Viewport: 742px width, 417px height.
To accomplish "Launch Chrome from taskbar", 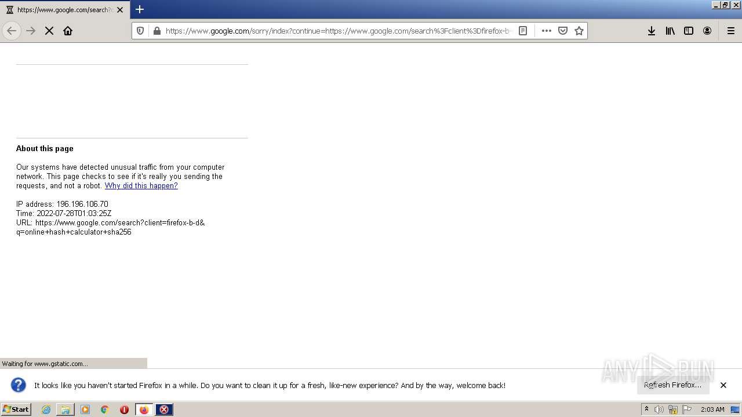I will (105, 409).
